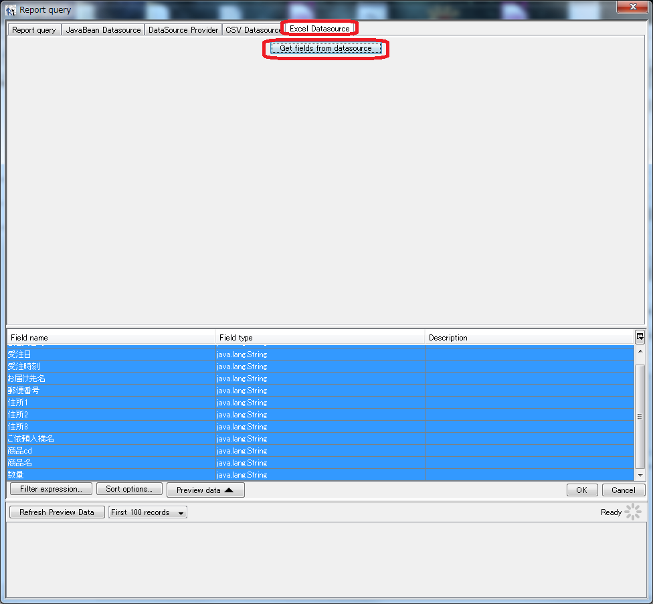Click the Description column header
653x604 pixels.
click(x=529, y=338)
